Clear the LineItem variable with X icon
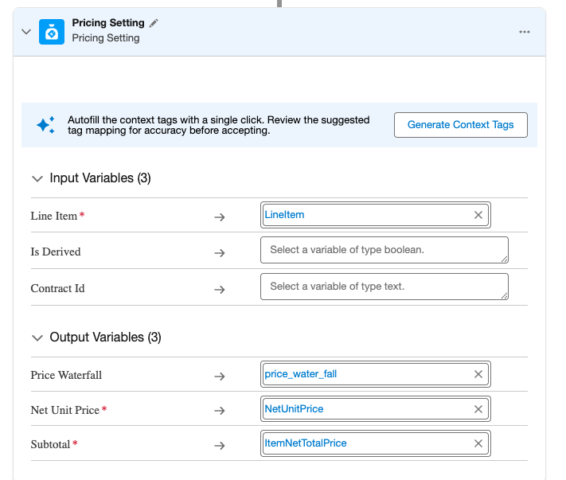This screenshot has height=480, width=566. [x=478, y=215]
